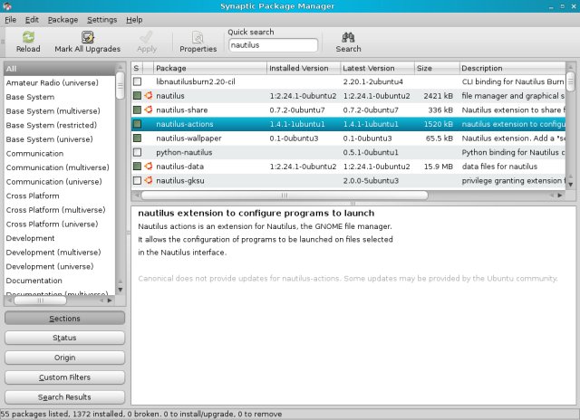The height and width of the screenshot is (420, 580).
Task: Select the nautilus-data package name
Action: (179, 167)
